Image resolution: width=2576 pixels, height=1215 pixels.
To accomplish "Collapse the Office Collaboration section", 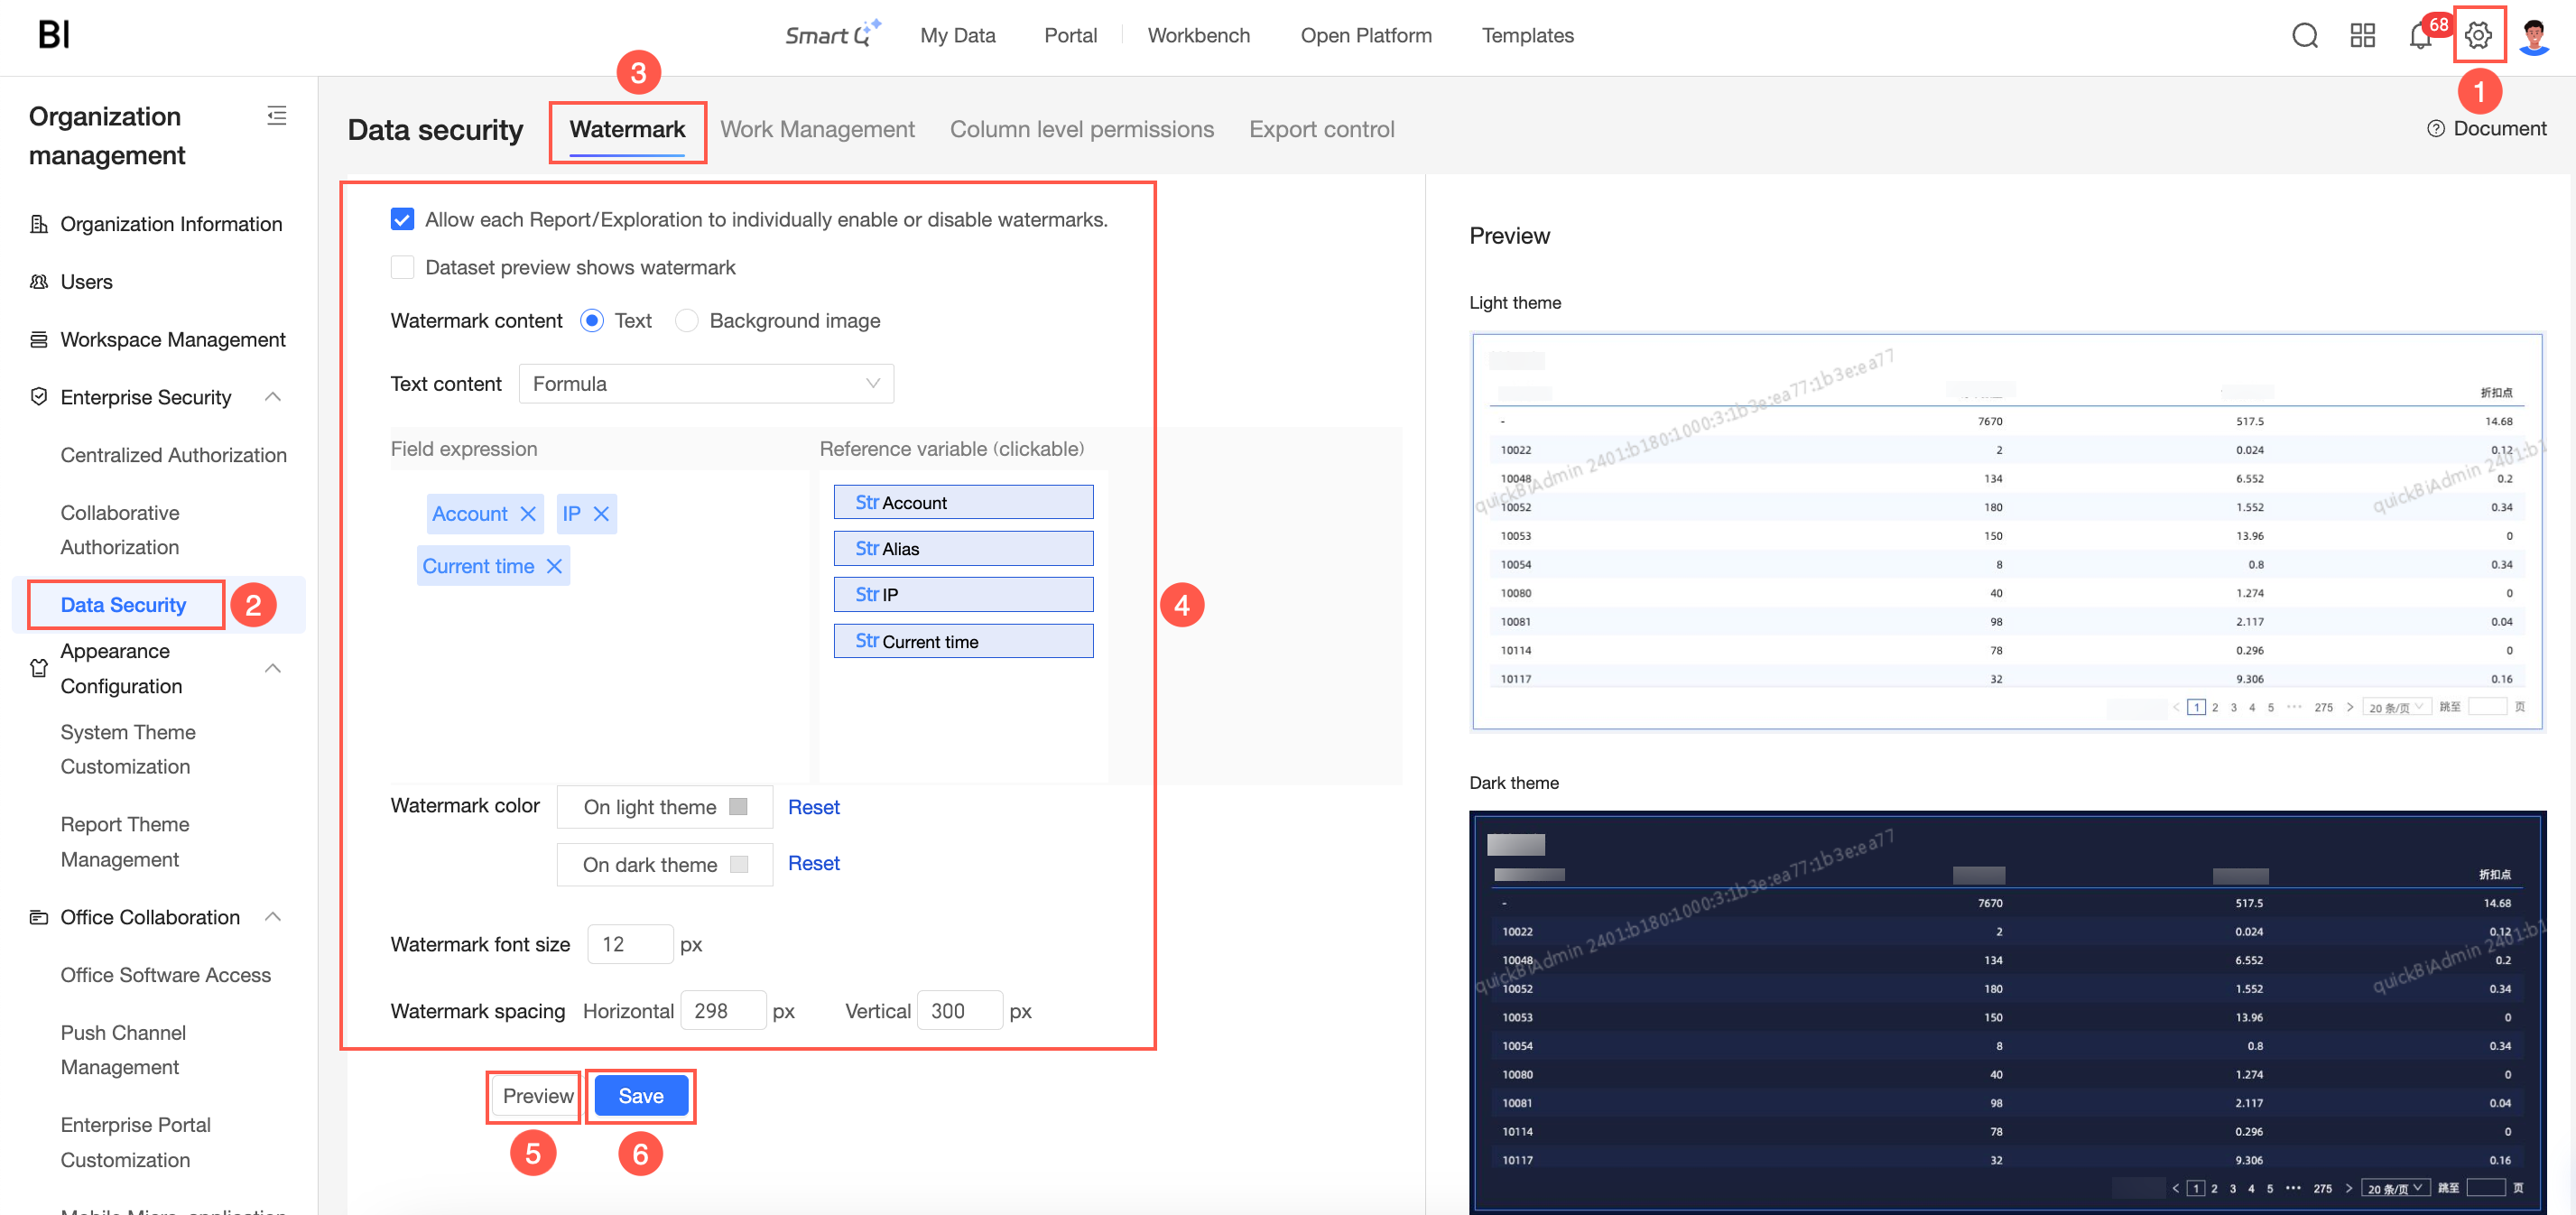I will click(x=273, y=917).
